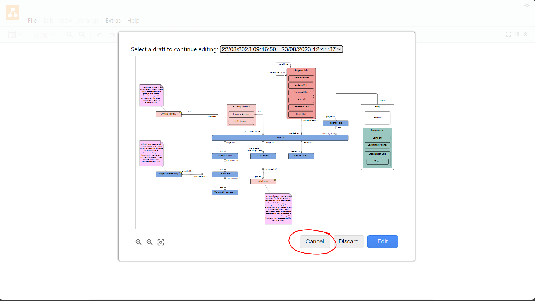Click the Person box in Party
Screen dimensions: 535x301
pos(377,118)
